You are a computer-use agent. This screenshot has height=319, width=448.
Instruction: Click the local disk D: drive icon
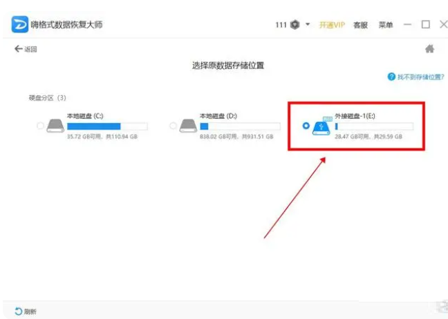click(188, 126)
